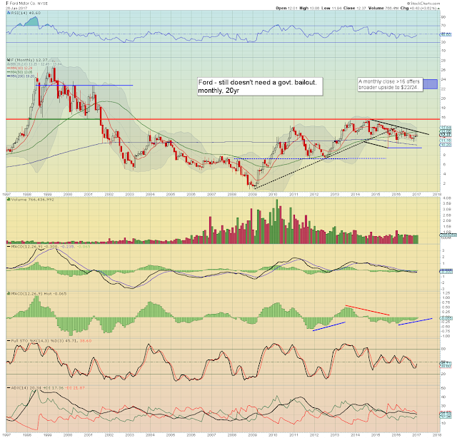
Task: Click the StockCharts.com credit at top right
Action: pos(423,3)
